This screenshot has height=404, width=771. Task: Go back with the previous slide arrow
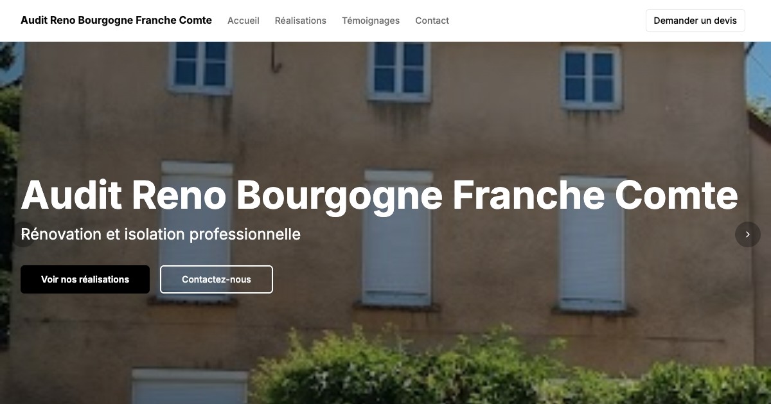pos(23,234)
